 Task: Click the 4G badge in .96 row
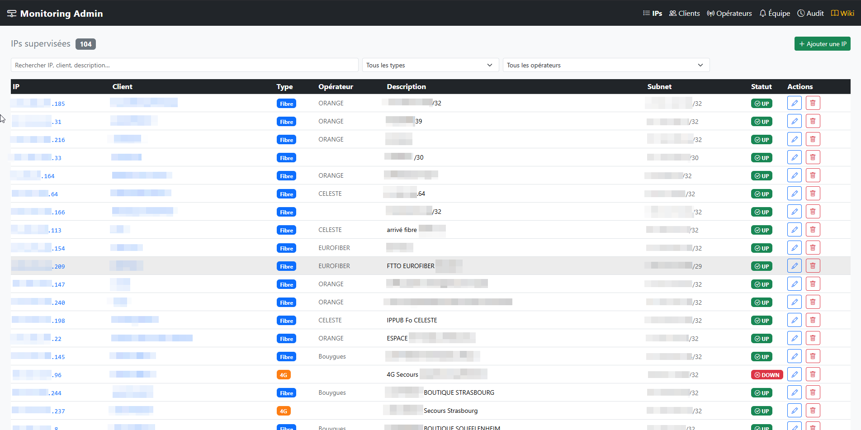click(x=284, y=375)
